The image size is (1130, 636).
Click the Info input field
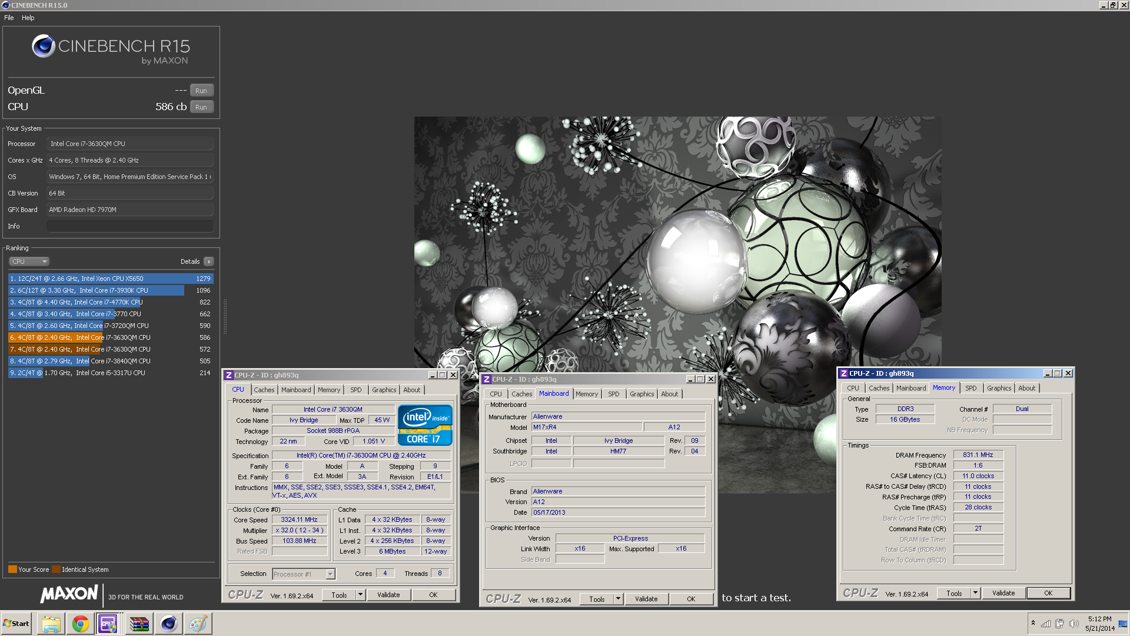point(130,226)
